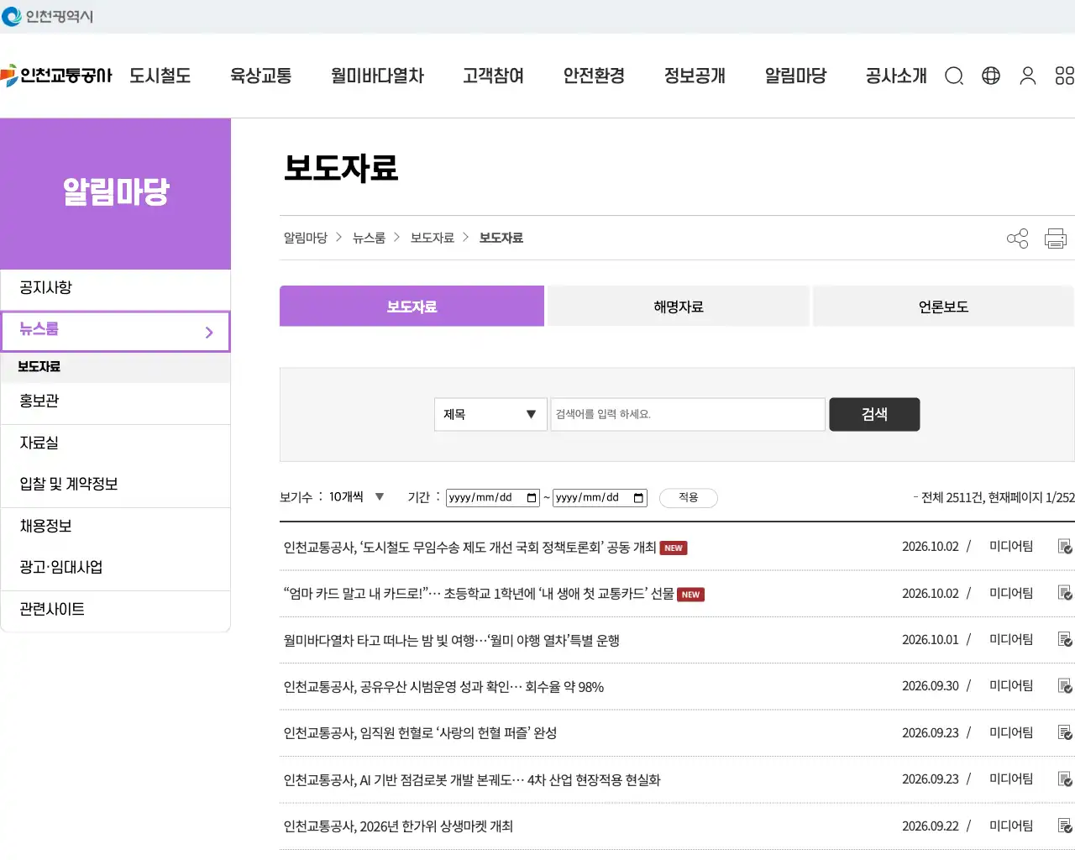Open article about 공유우산 시범운영 성과
Screen dimensions: 1075x860
[443, 687]
